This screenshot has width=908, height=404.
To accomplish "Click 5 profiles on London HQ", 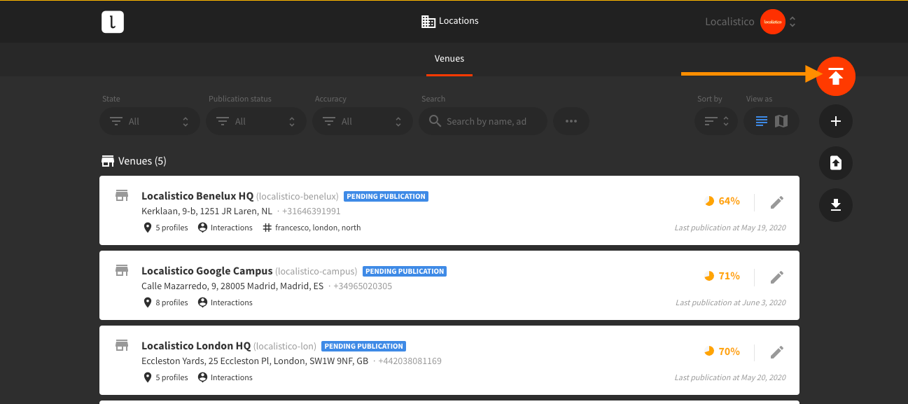I will click(x=166, y=377).
